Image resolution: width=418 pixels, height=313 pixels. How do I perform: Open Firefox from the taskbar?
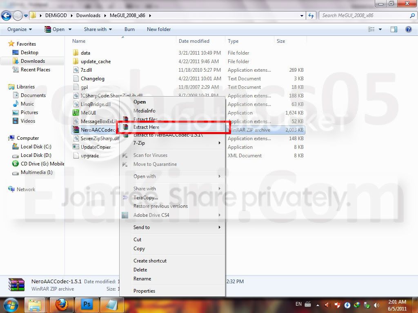pyautogui.click(x=61, y=305)
